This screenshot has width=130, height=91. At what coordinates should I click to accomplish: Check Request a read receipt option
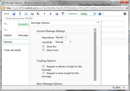click(43, 73)
